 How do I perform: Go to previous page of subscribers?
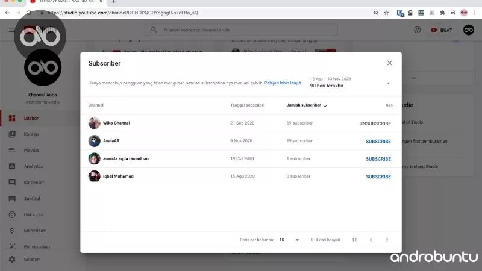click(371, 240)
